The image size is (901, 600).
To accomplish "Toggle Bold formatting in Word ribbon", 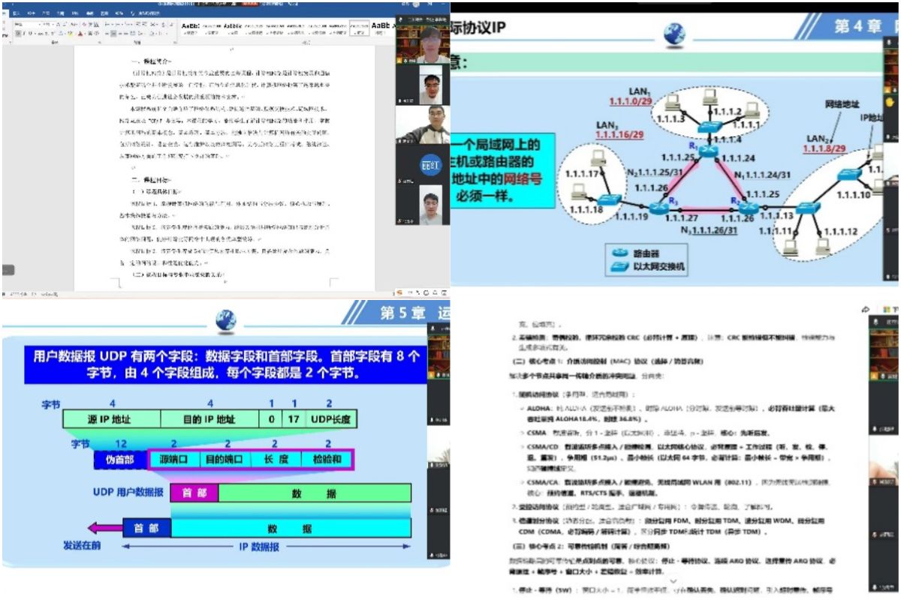I will click(x=17, y=33).
